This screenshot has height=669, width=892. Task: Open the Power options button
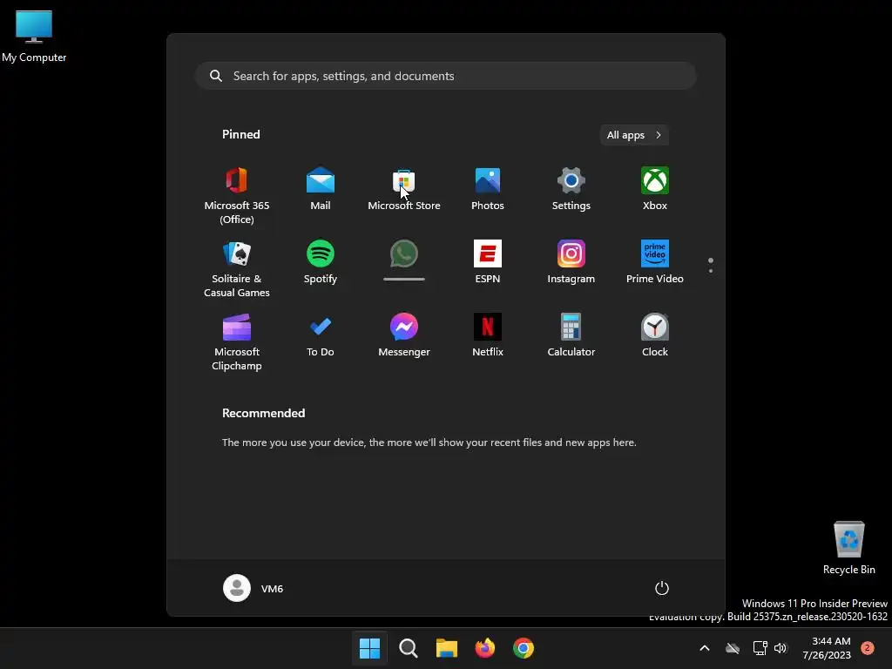(x=662, y=588)
